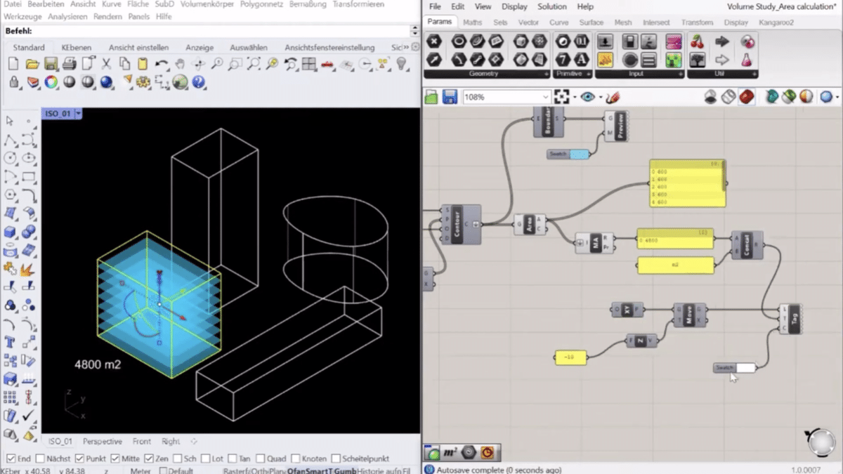843x474 pixels.
Task: Click the pink flask icon in Util panel
Action: [x=747, y=59]
